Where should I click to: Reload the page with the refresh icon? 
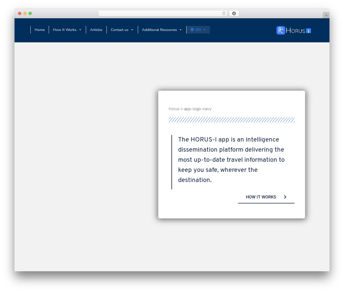[x=224, y=13]
